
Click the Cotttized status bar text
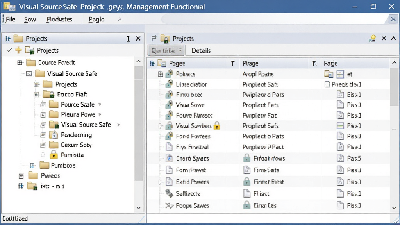point(15,219)
